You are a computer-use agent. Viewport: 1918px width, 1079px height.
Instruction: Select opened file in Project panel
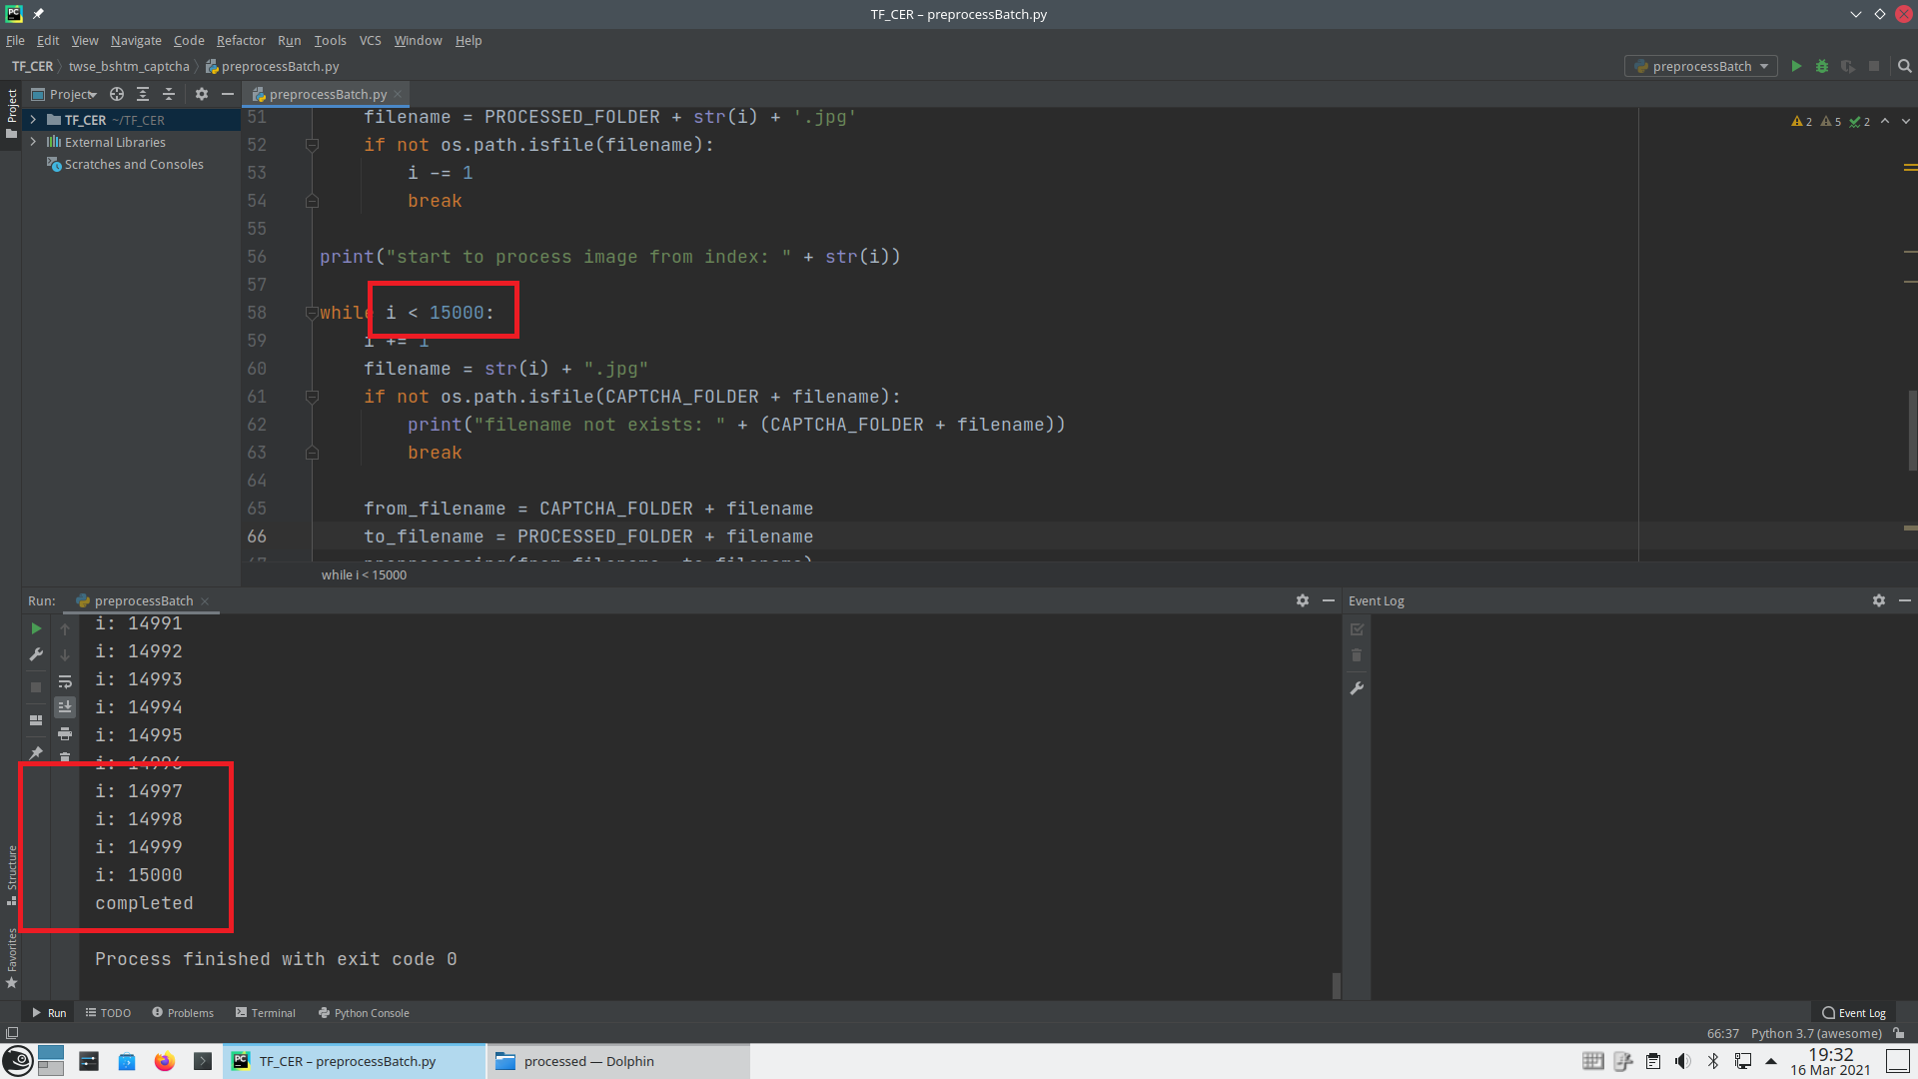pyautogui.click(x=117, y=94)
